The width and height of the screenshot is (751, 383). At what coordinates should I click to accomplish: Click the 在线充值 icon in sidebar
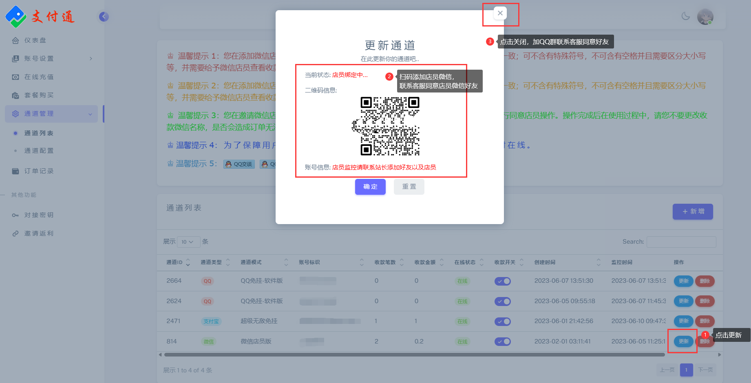[15, 77]
